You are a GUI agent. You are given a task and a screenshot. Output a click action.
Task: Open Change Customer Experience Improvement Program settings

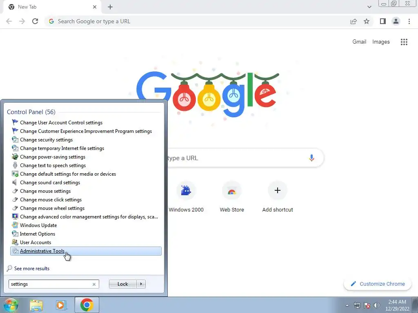click(86, 131)
